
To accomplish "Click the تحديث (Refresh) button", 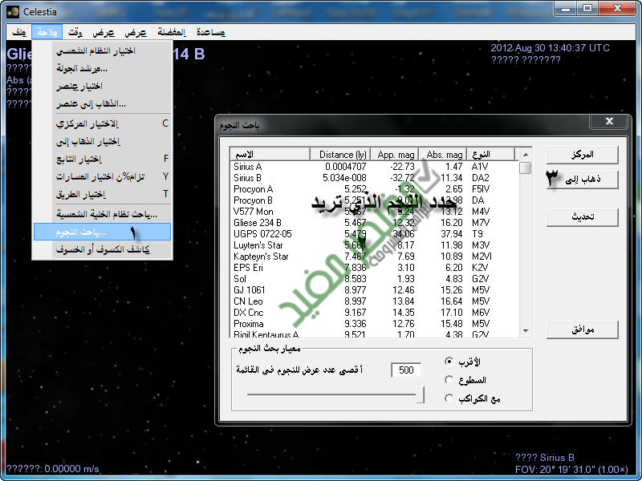I will (583, 216).
